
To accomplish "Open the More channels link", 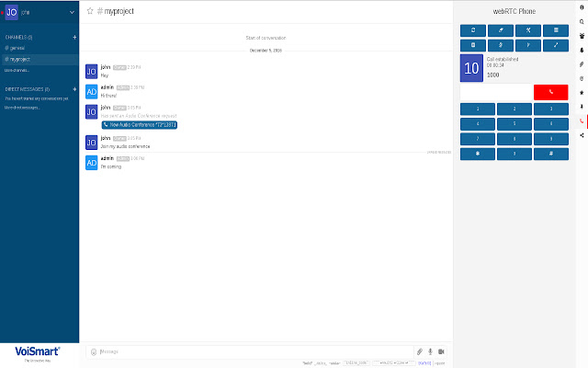I will [17, 70].
